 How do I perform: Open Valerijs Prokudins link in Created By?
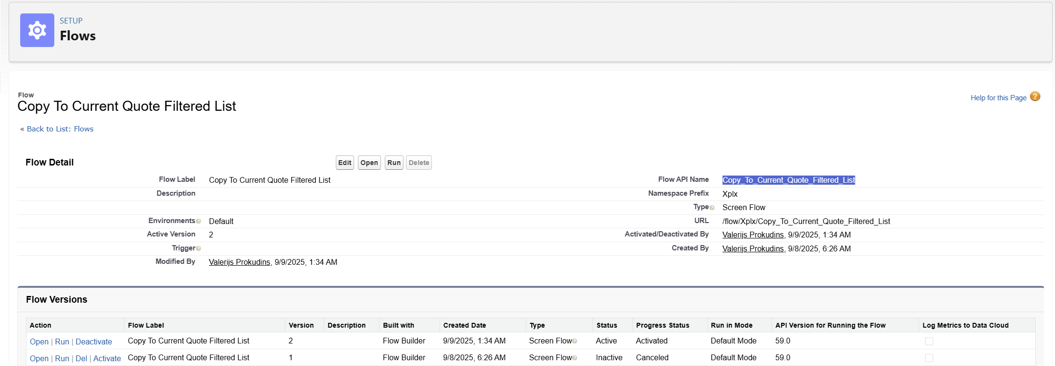(x=753, y=248)
